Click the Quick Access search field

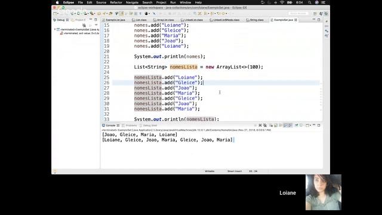pyautogui.click(x=298, y=13)
